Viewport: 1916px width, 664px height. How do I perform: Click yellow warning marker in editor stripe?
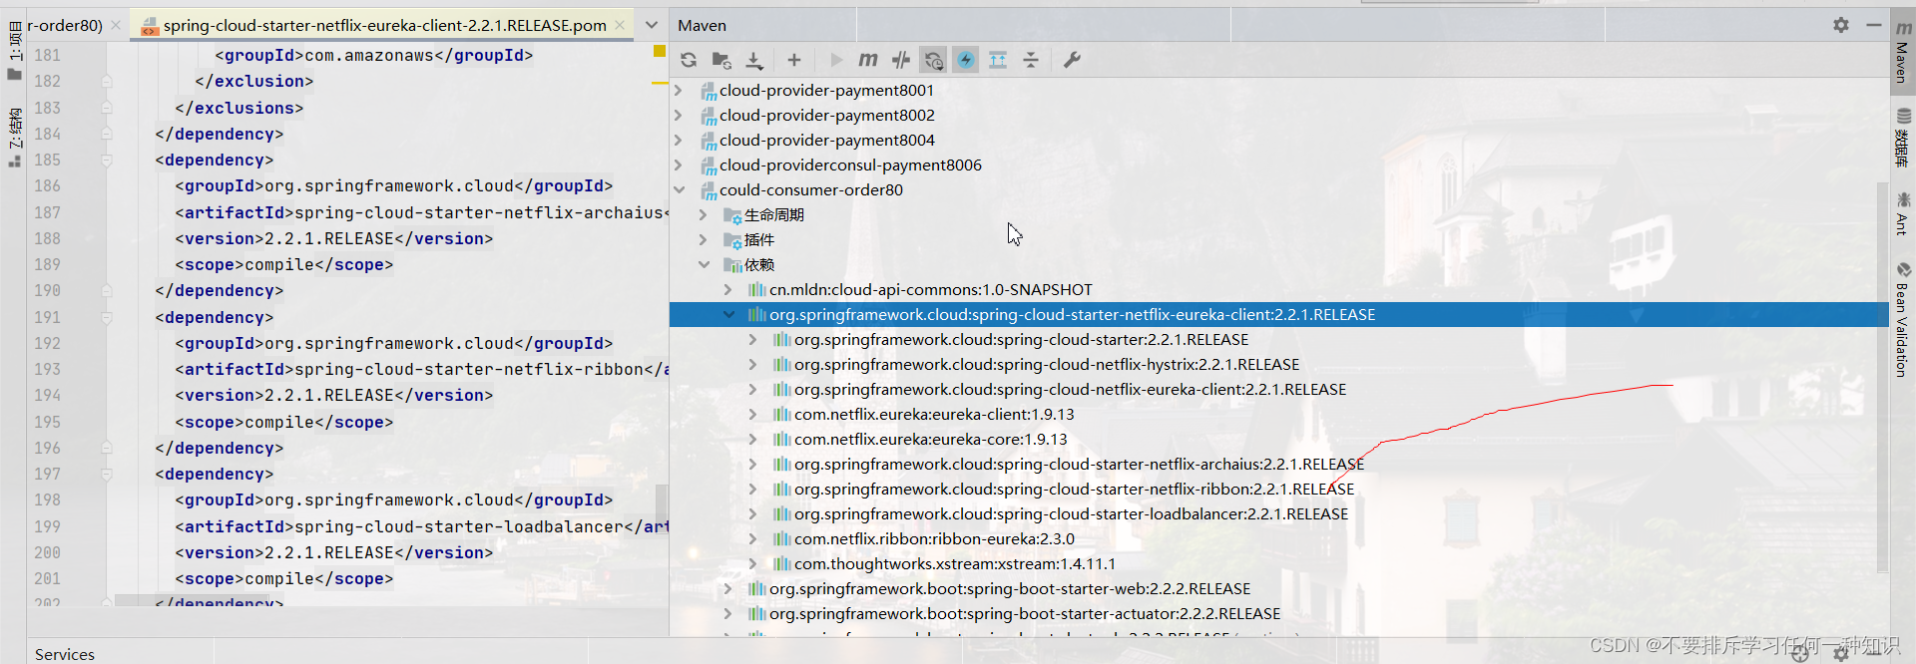pyautogui.click(x=660, y=51)
